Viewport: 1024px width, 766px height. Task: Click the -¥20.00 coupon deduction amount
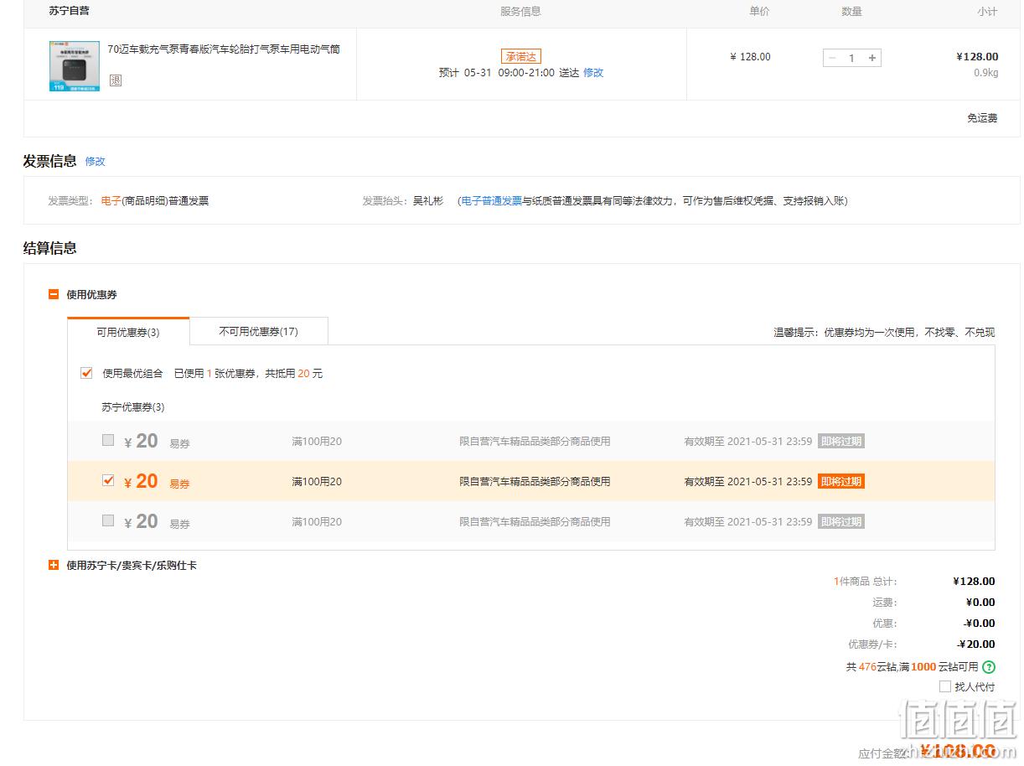coord(976,644)
